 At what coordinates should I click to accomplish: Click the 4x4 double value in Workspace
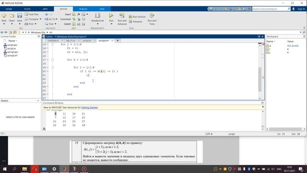(293, 46)
